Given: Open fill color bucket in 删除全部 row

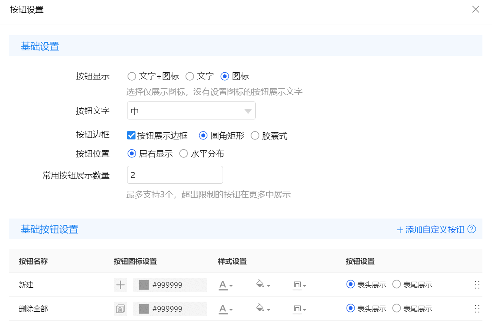Looking at the screenshot, I should coord(263,309).
